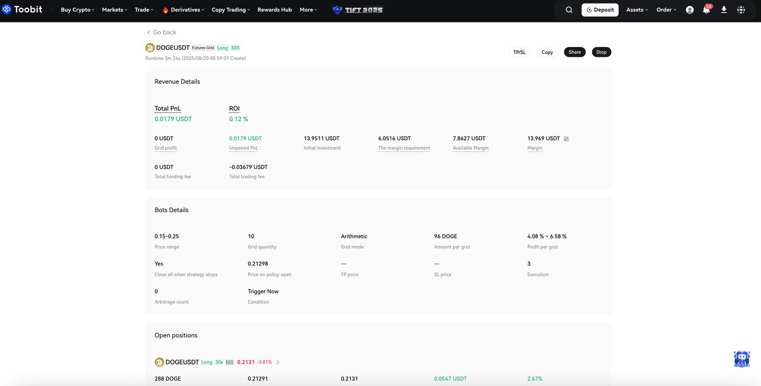Open the Rewards Hub page
The width and height of the screenshot is (761, 386).
[x=275, y=10]
